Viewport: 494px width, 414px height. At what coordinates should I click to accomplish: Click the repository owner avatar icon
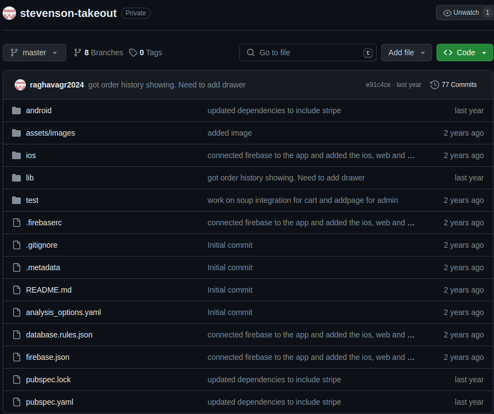(x=9, y=13)
